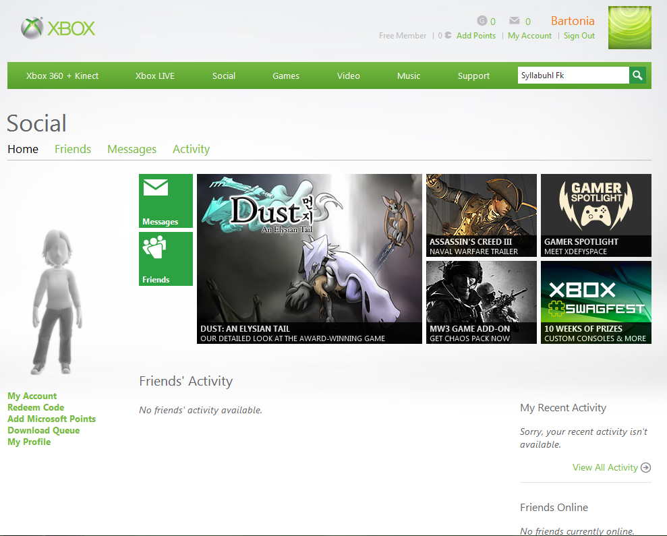Viewport: 667px width, 536px height.
Task: Open Xbox 360 + Kinect menu
Action: tap(62, 76)
